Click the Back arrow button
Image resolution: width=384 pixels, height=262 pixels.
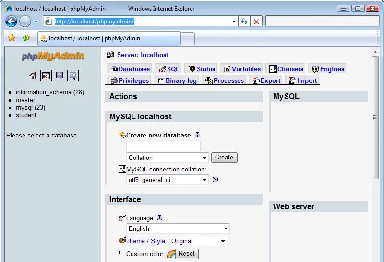click(11, 21)
